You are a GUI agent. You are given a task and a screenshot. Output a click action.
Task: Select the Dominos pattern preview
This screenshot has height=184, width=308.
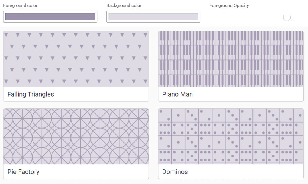pos(231,136)
